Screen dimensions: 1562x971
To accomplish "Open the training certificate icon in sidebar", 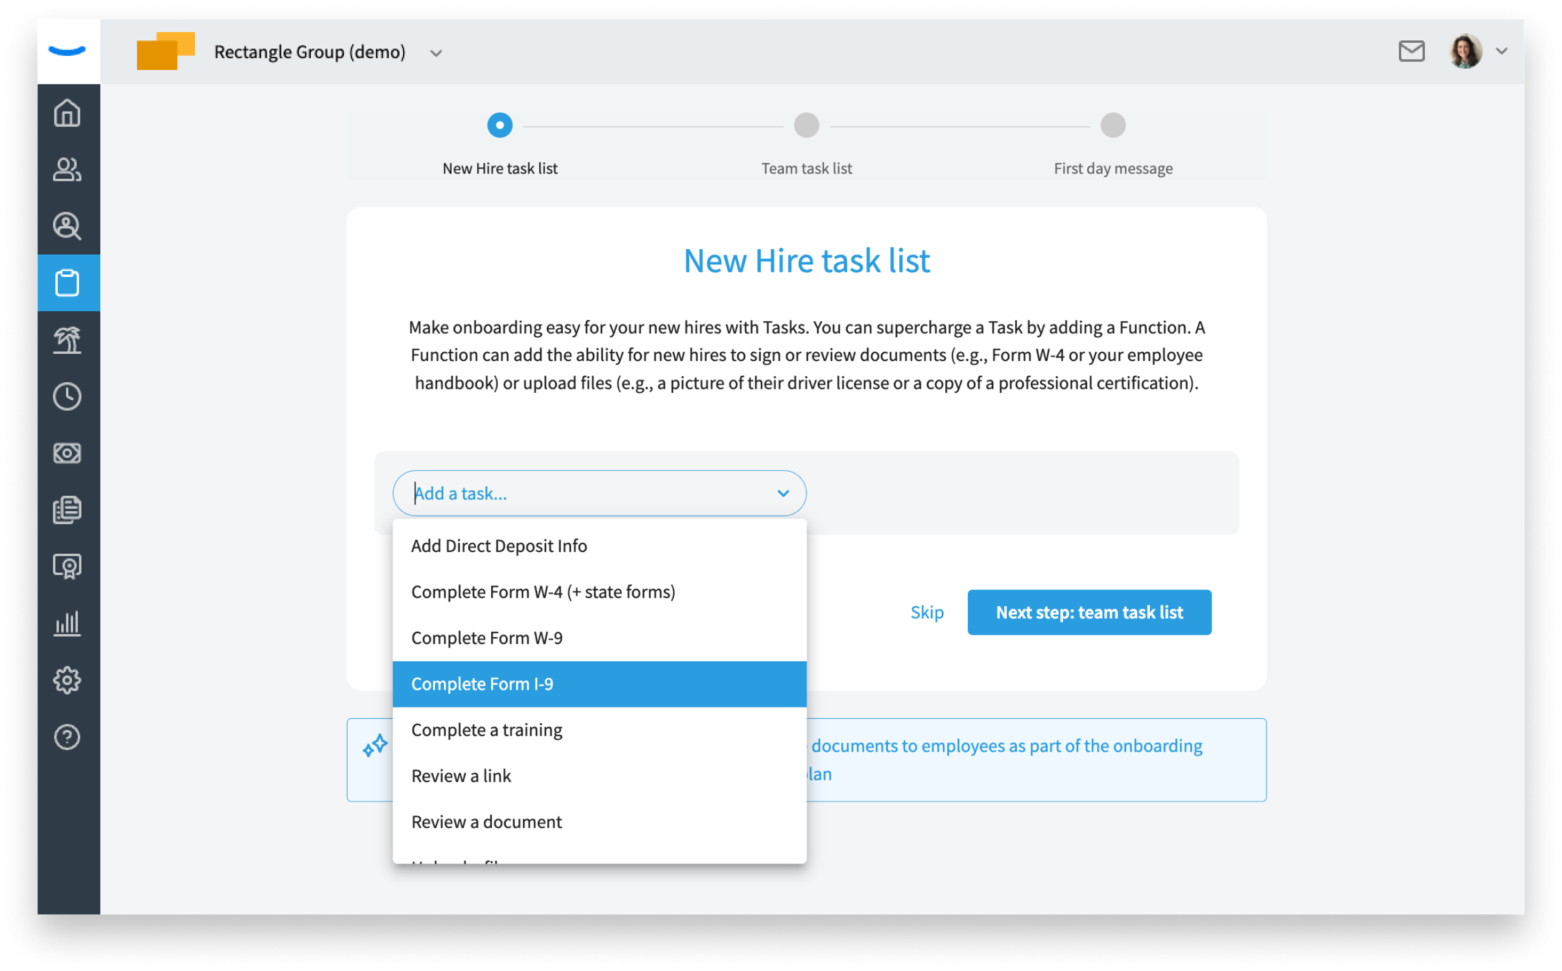I will coord(68,566).
